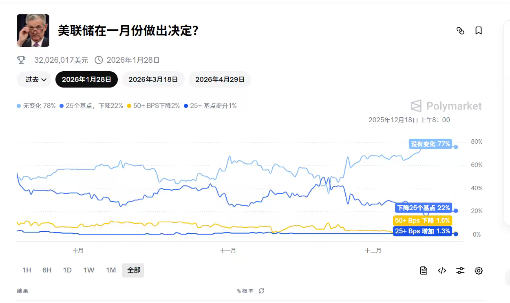Click the embed code icon

coord(442,270)
